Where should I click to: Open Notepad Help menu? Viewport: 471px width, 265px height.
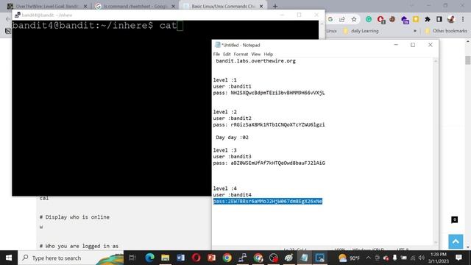click(268, 54)
